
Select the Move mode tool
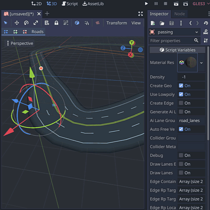17,23
